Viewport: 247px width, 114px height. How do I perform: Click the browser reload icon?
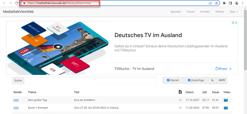[x=17, y=3]
